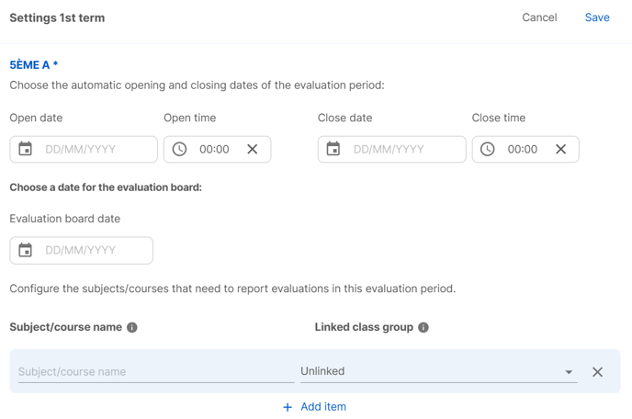
Task: Focus the Close date DD/MM/YYYY field
Action: (391, 149)
